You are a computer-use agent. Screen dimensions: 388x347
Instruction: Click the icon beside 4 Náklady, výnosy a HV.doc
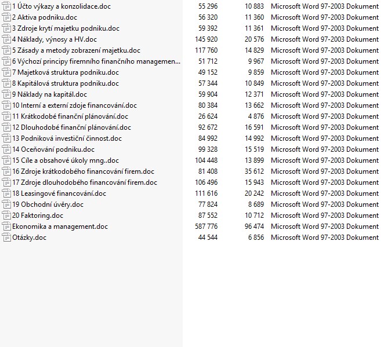pos(6,39)
